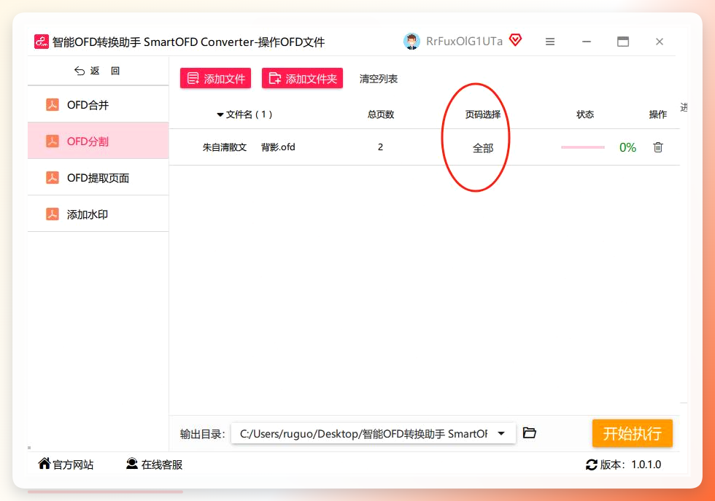Open the hamburger menu icon
This screenshot has height=501, width=715.
550,42
